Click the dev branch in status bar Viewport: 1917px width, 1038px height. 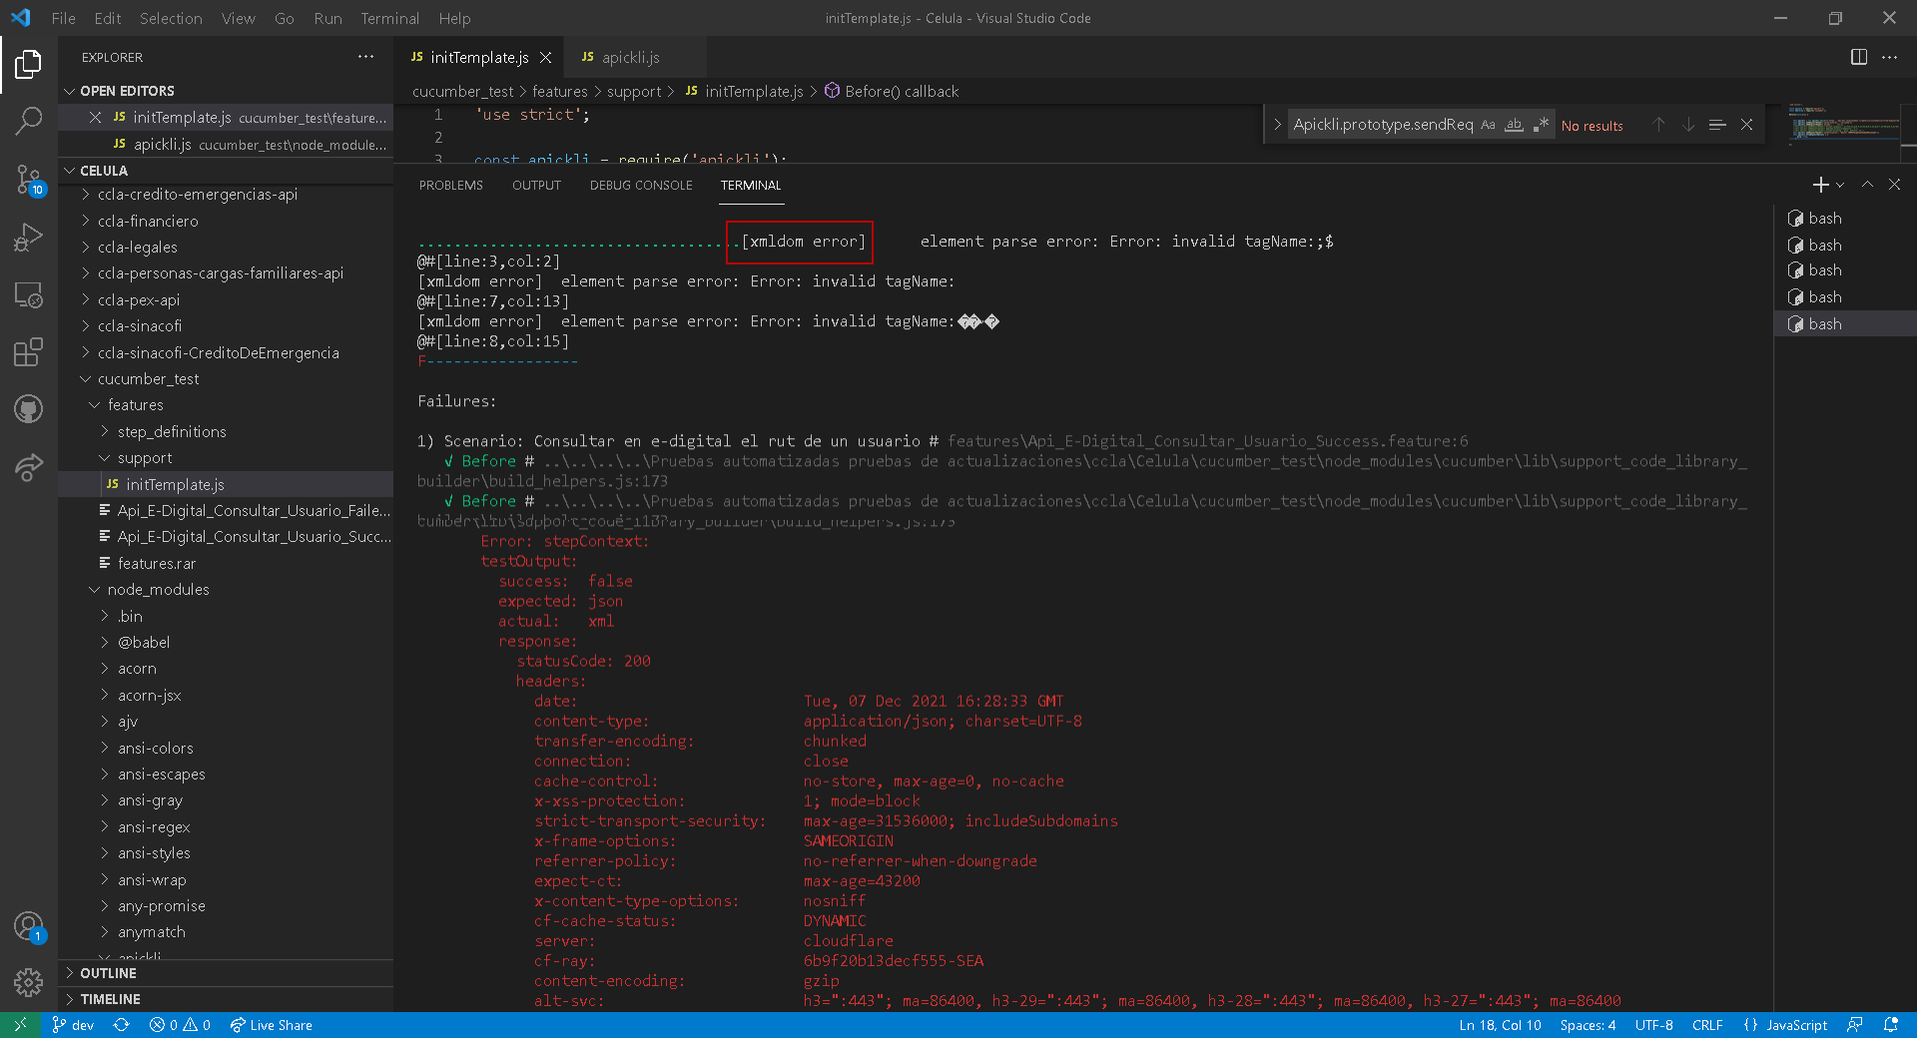73,1024
